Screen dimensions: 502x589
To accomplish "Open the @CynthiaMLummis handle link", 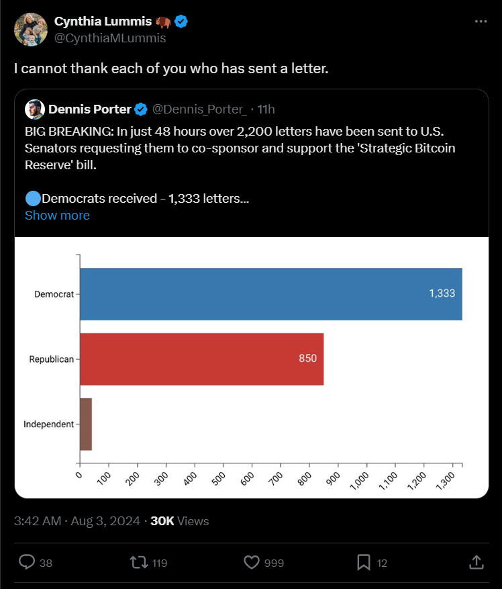I will pyautogui.click(x=110, y=38).
